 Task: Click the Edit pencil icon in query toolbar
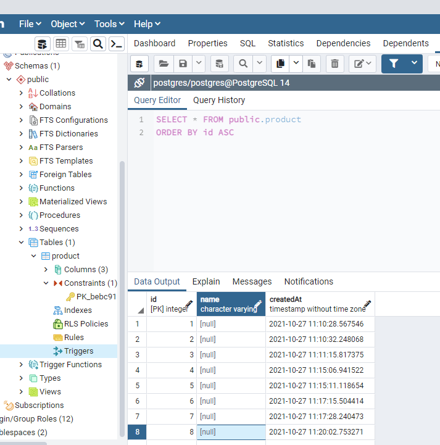(x=362, y=64)
